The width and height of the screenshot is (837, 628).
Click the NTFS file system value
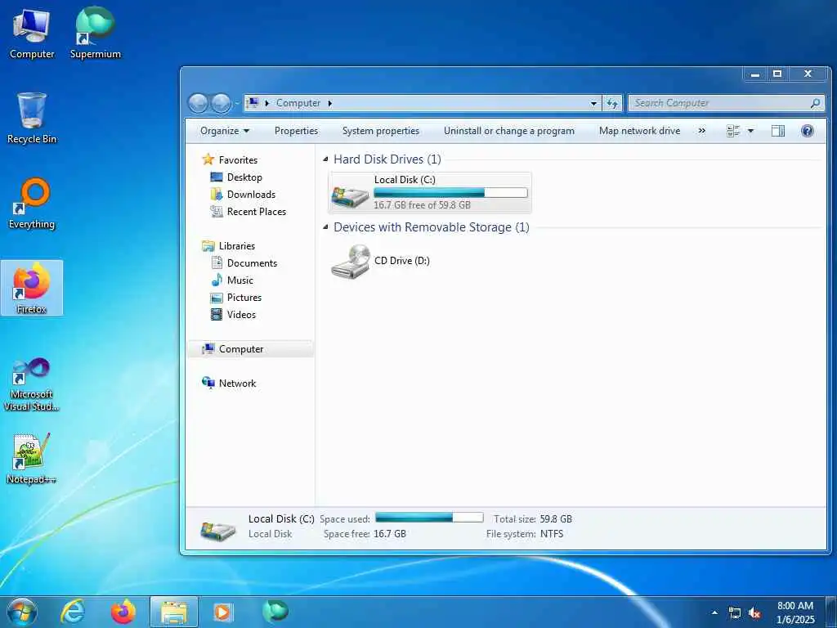point(552,533)
